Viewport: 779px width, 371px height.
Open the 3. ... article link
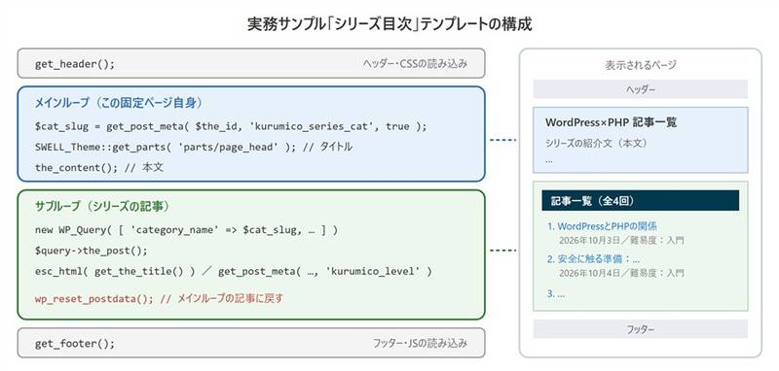[x=556, y=293]
